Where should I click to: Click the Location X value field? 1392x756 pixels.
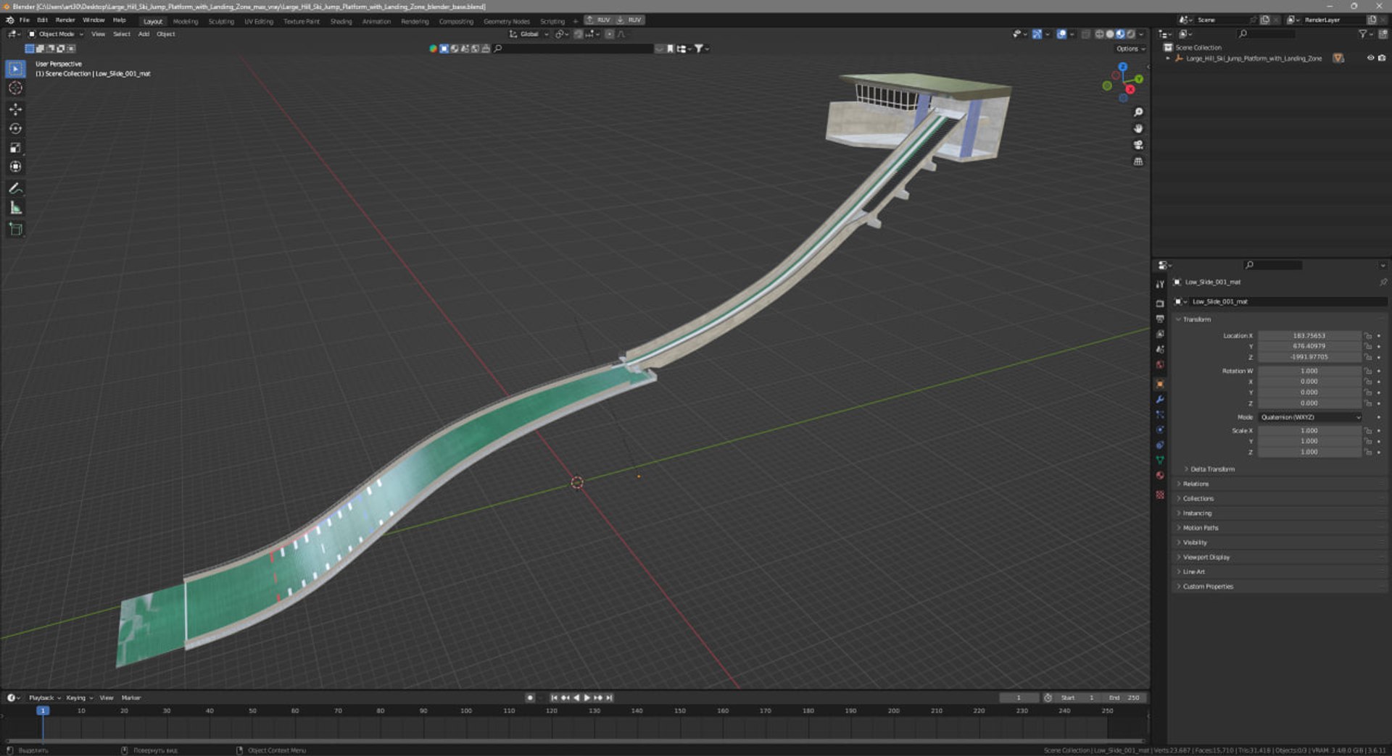click(1310, 336)
